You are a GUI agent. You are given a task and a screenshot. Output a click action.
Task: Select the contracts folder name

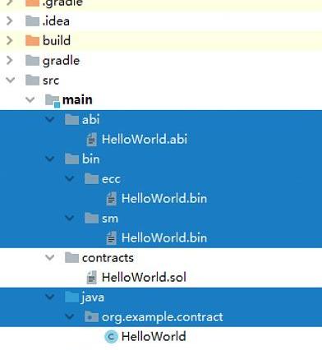(108, 258)
